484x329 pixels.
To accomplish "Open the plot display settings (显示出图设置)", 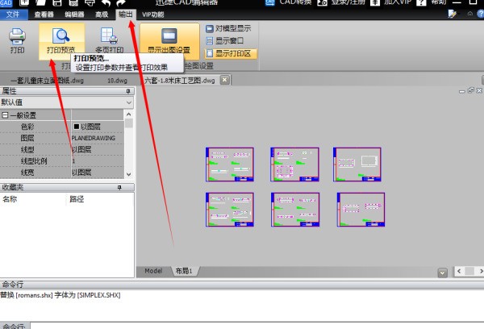I will tap(169, 40).
